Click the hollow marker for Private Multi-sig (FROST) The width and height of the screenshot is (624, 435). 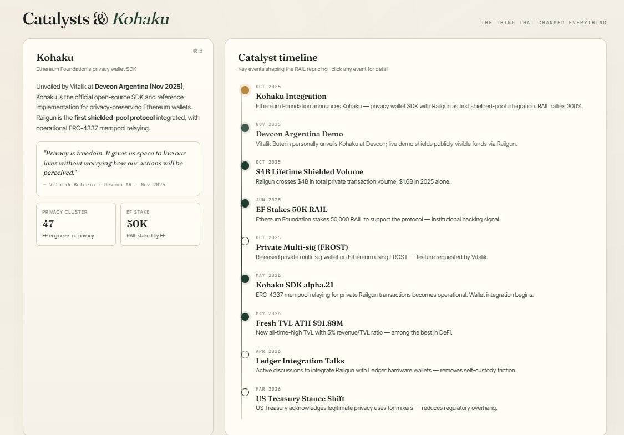pyautogui.click(x=245, y=241)
